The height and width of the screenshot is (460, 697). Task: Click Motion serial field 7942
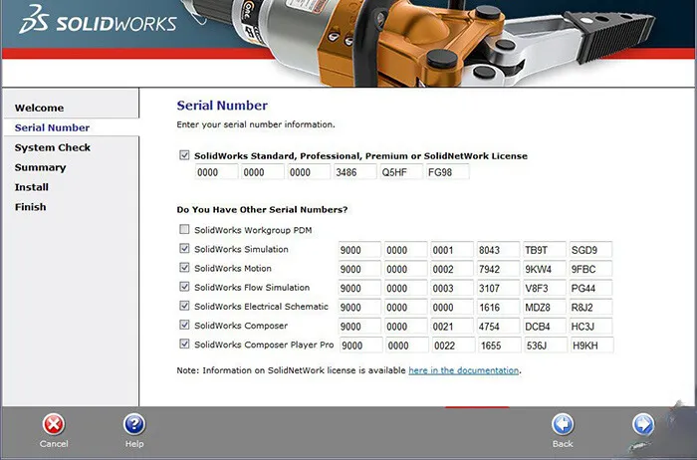click(498, 269)
